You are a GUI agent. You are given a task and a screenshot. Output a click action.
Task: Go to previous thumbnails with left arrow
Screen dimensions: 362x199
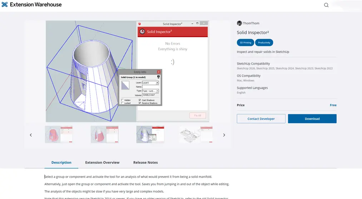(x=31, y=135)
